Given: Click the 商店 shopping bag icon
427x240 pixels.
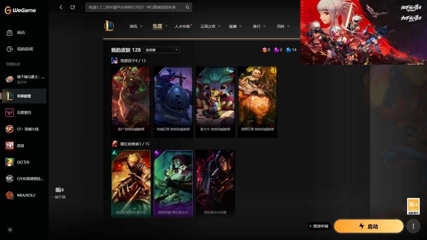Looking at the screenshot, I should click(10, 32).
